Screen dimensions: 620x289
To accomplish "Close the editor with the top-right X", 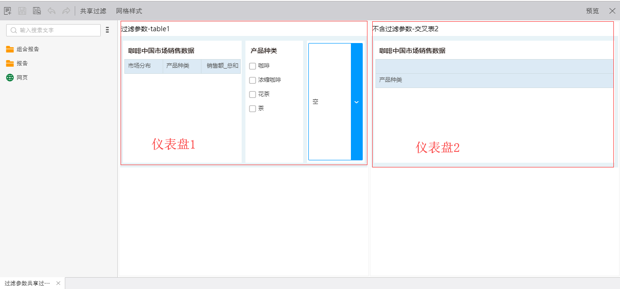I will point(612,11).
